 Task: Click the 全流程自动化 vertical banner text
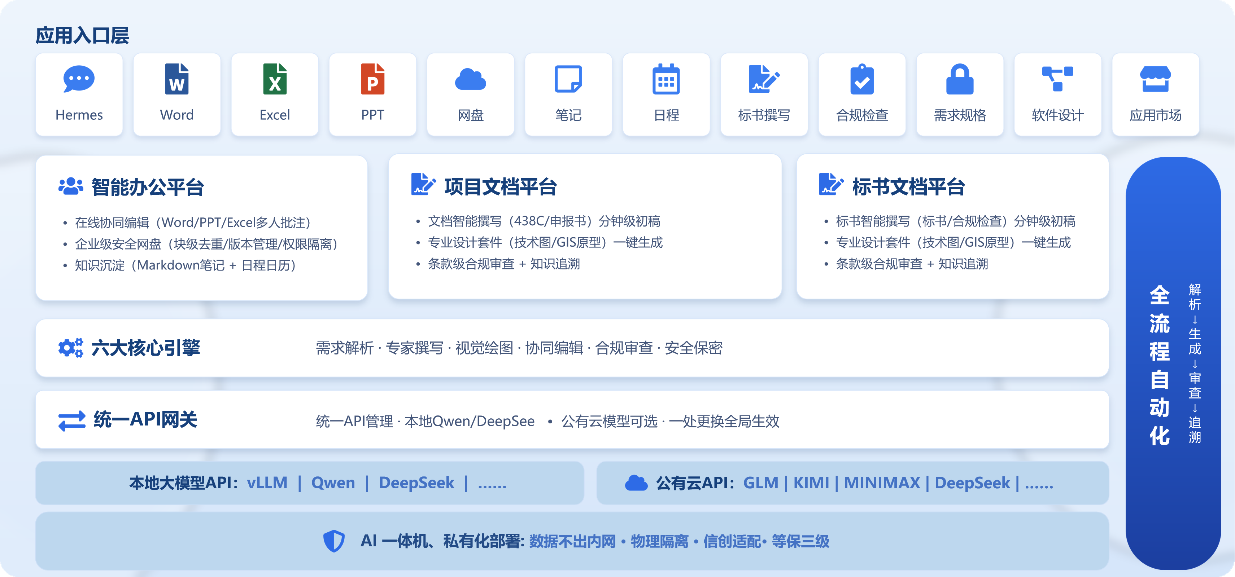[x=1159, y=365]
